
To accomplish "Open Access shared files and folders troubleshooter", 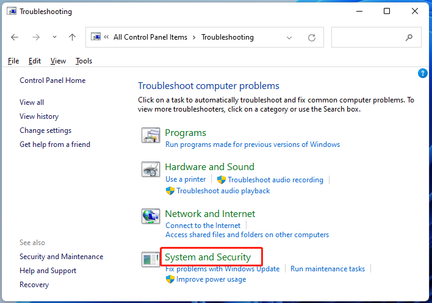I will point(247,235).
